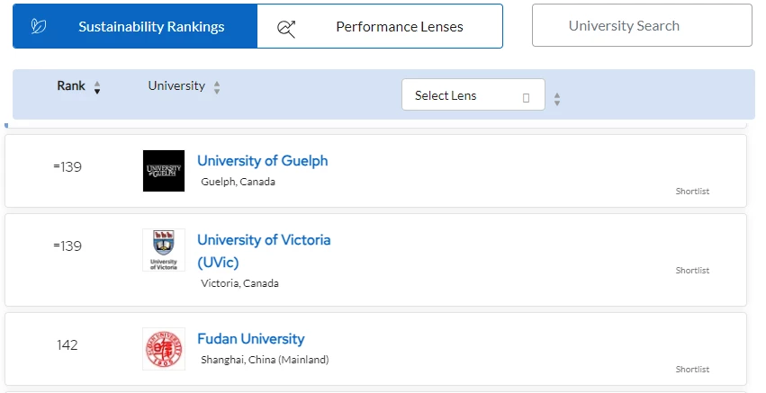This screenshot has height=393, width=766.
Task: Sort by the Rank column arrows
Action: coord(97,88)
